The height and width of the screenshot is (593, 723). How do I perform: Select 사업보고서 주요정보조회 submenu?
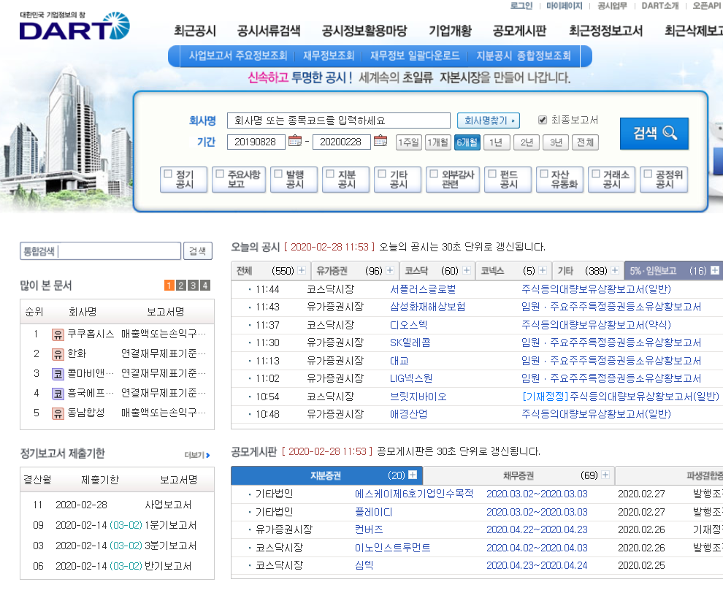[x=238, y=56]
